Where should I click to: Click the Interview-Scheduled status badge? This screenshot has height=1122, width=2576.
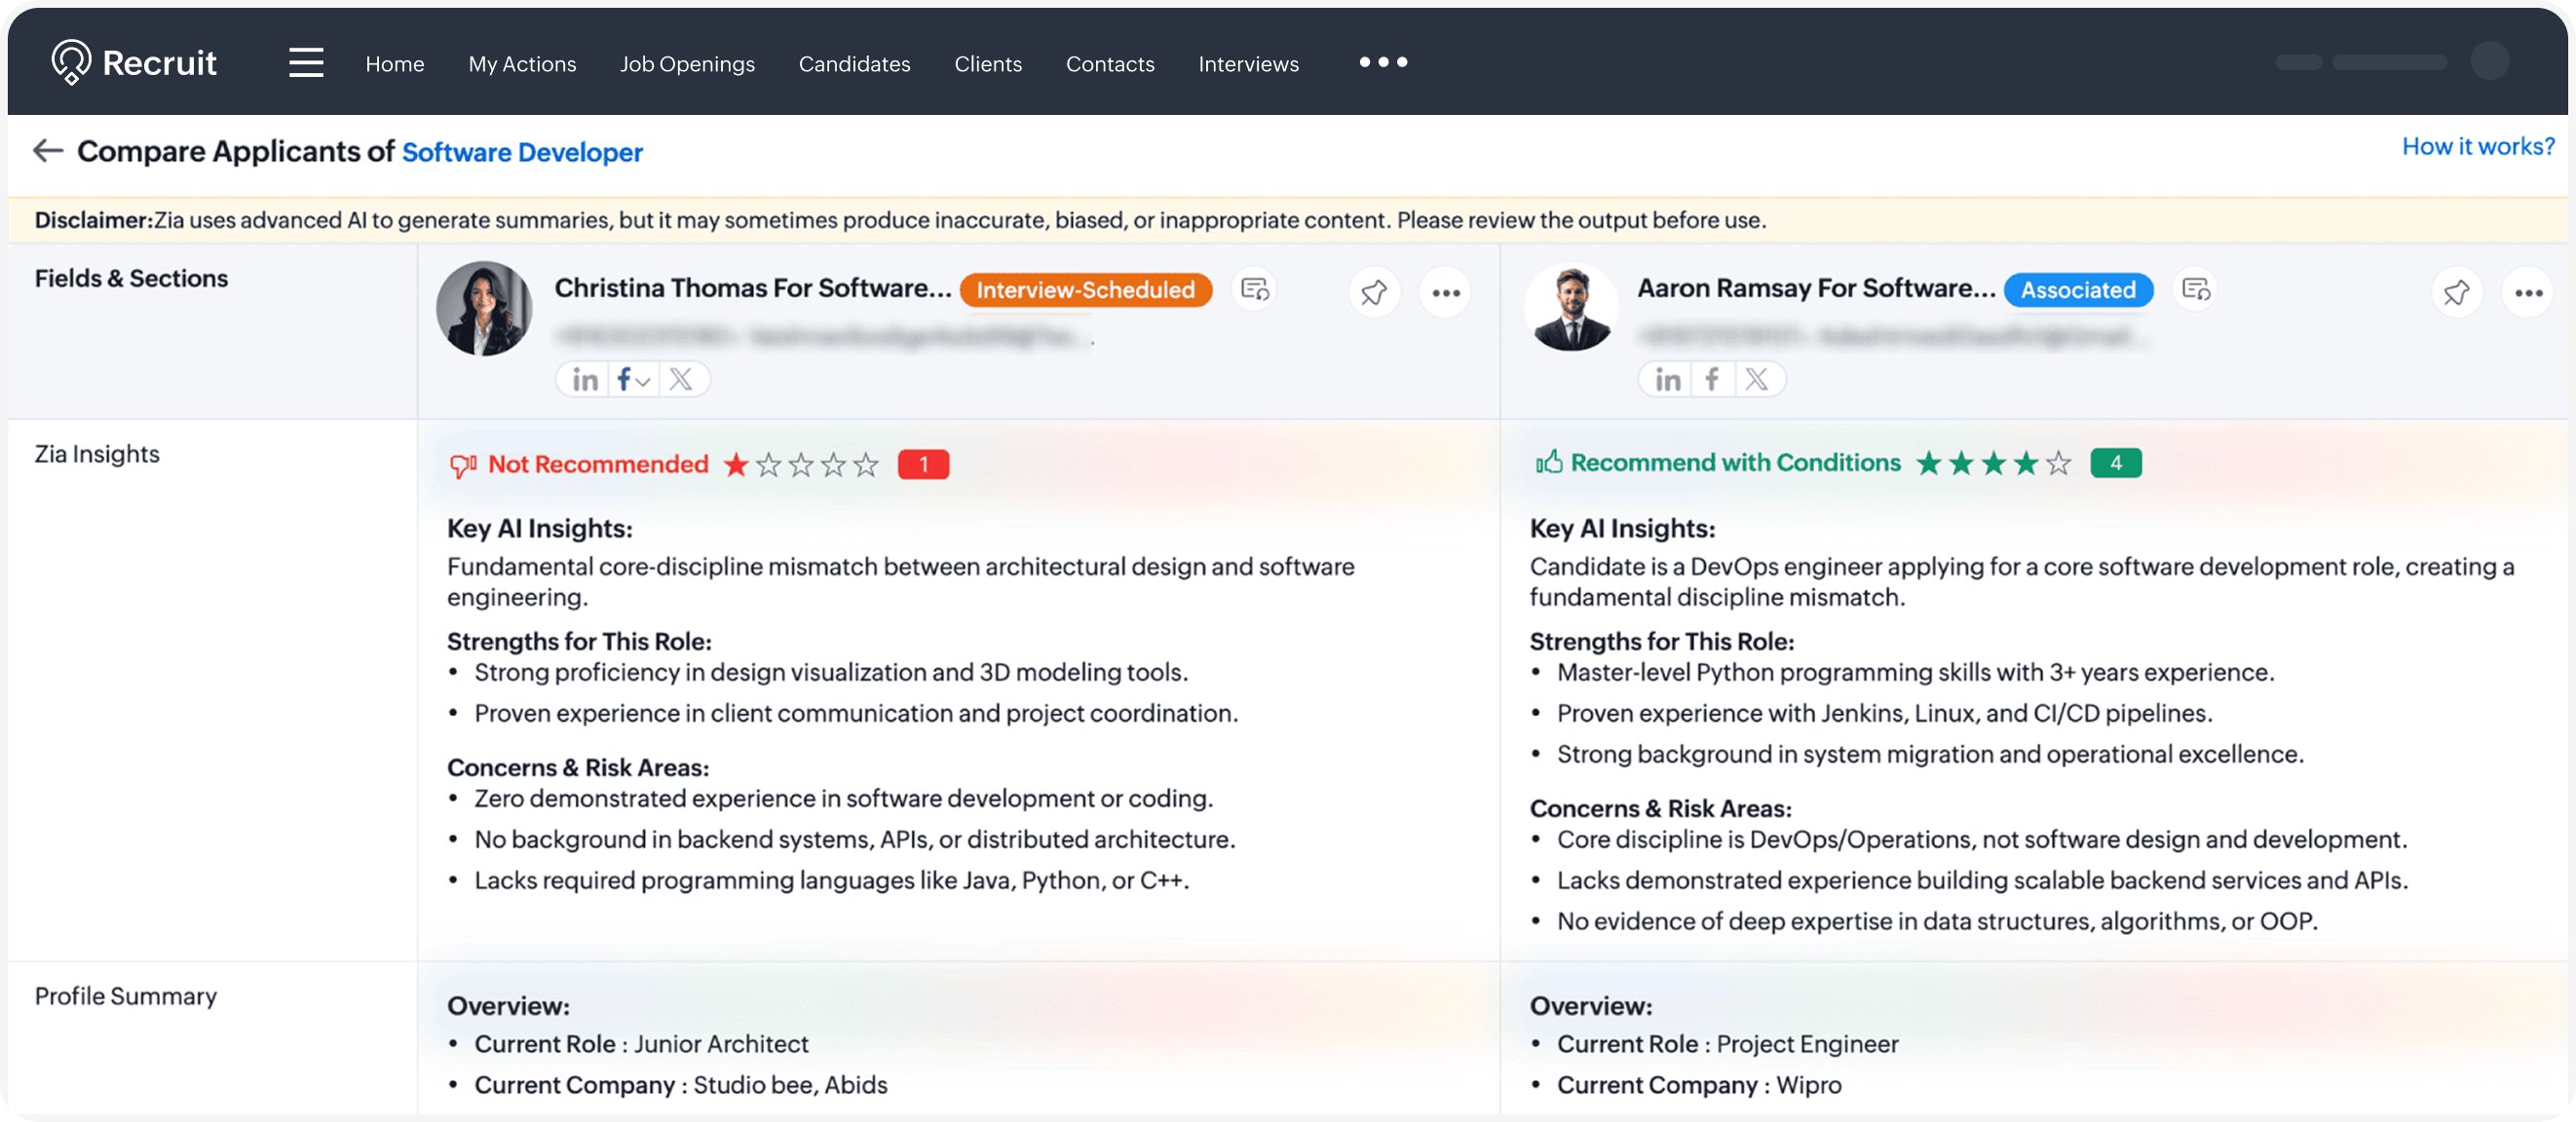[x=1085, y=290]
